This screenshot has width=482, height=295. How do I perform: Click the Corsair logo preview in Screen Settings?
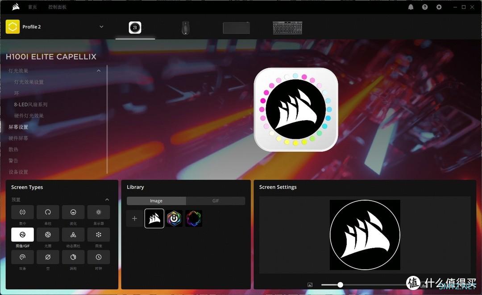(x=365, y=235)
